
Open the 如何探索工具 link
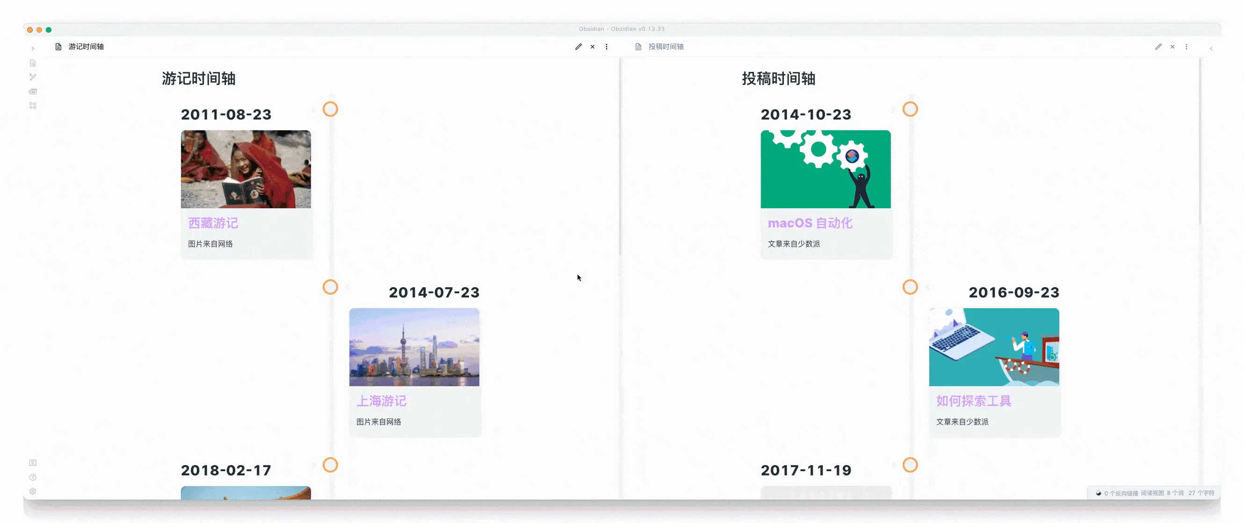[974, 401]
